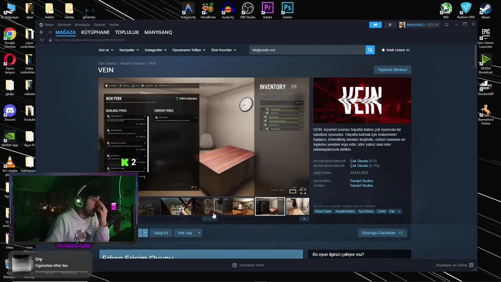Image resolution: width=501 pixels, height=282 pixels.
Task: Open Özel Kısımlar dropdown
Action: (223, 50)
